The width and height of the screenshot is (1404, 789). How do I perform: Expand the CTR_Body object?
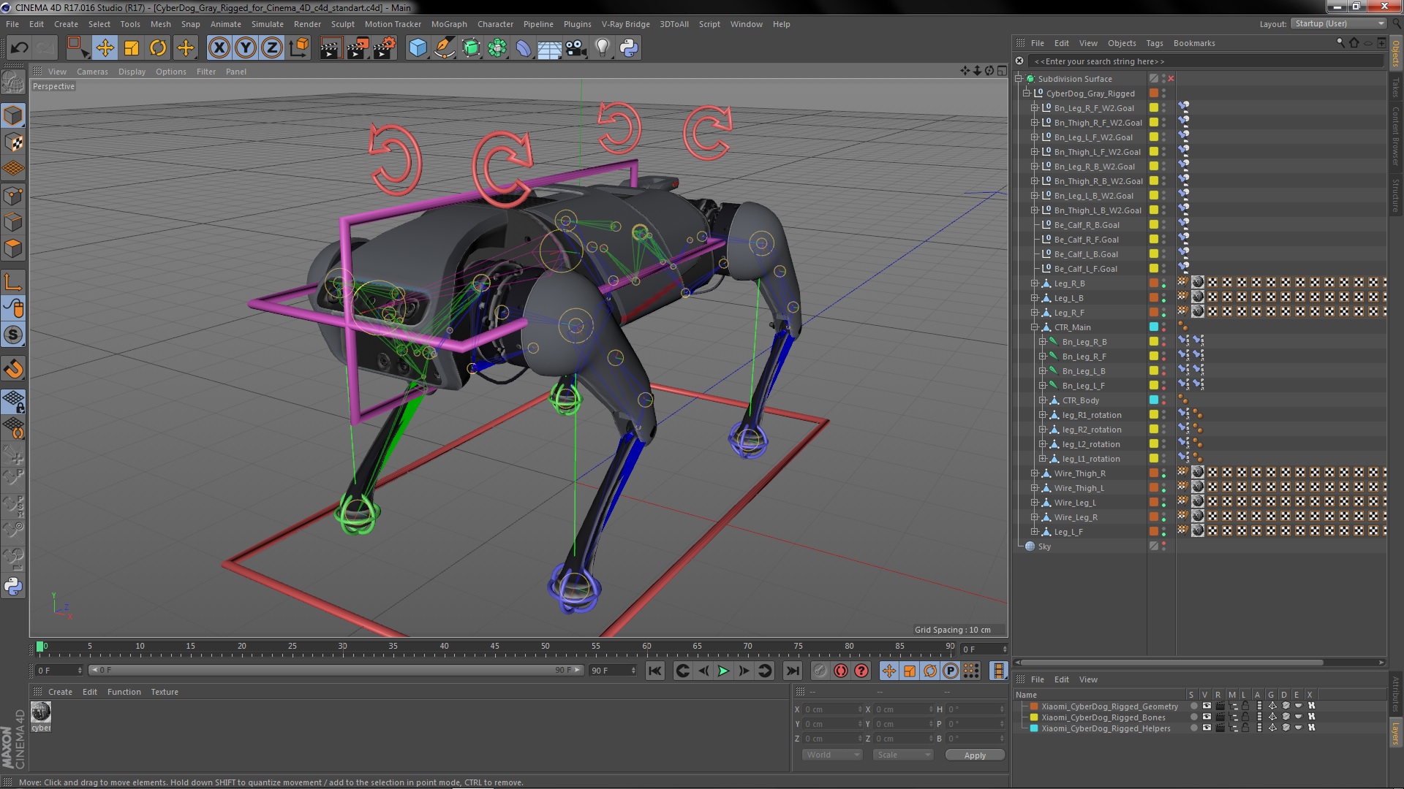(1043, 400)
